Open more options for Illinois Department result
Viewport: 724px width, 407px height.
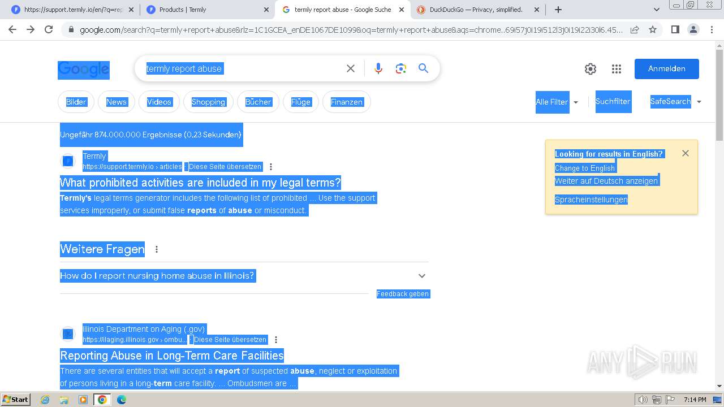click(x=276, y=340)
